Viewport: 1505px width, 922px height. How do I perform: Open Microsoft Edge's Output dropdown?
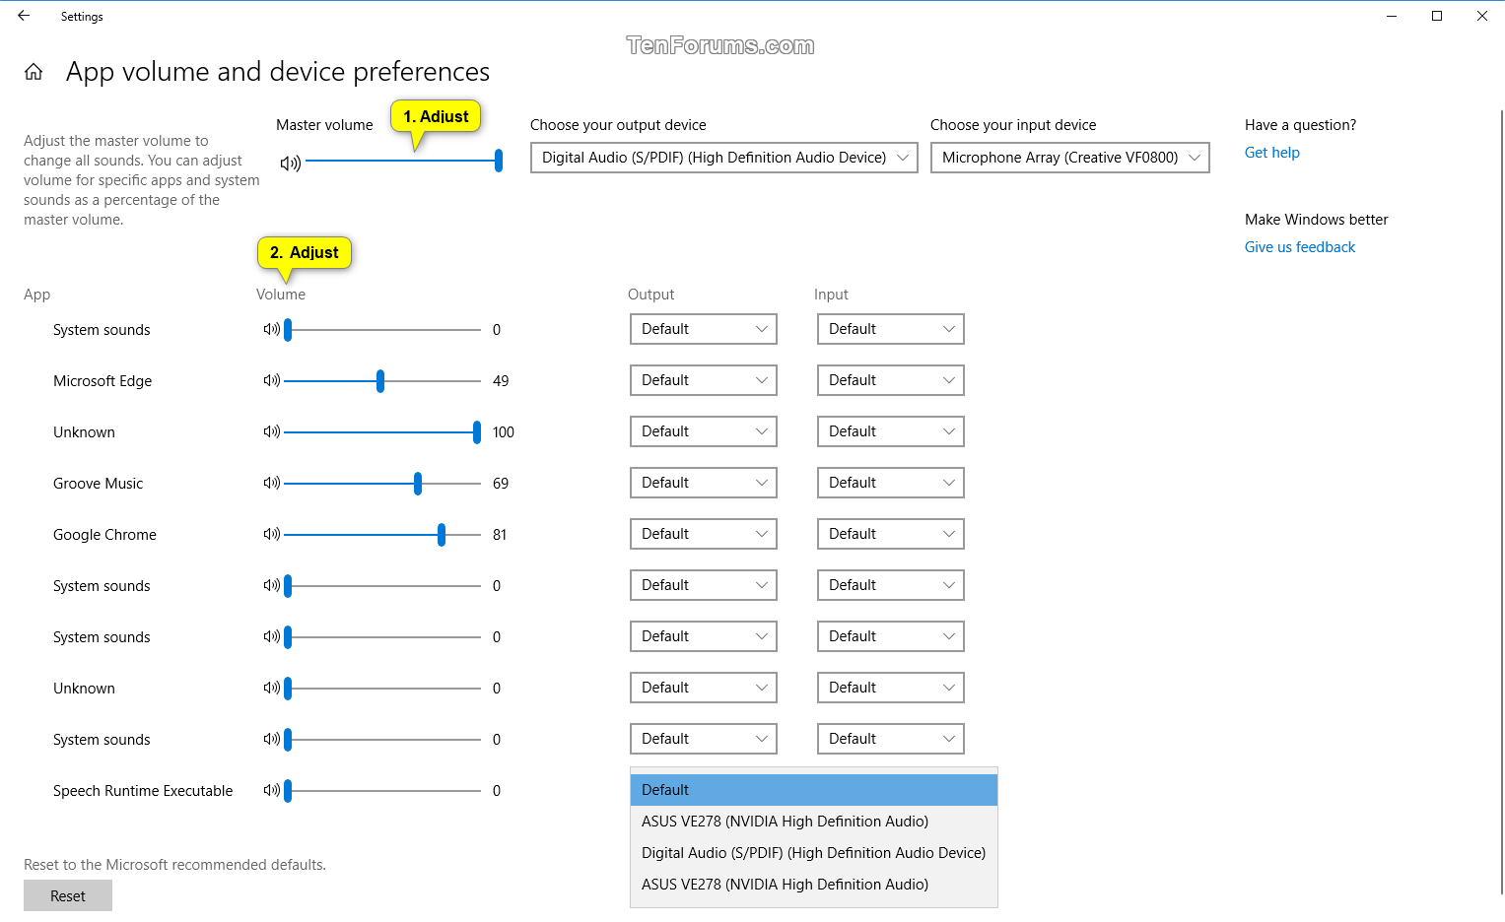[703, 380]
